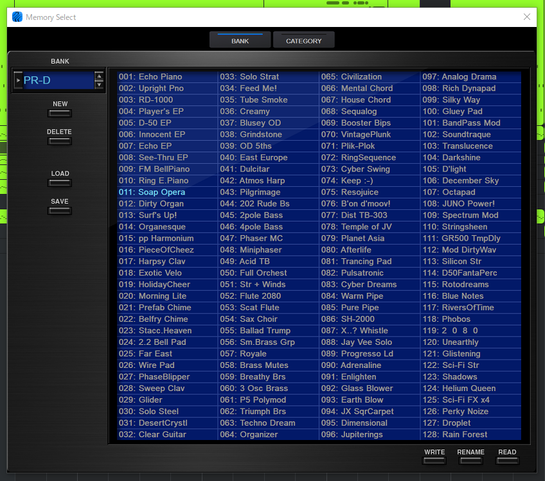Select patch 119: 2 0 8 0
This screenshot has width=545, height=481.
[x=471, y=331]
